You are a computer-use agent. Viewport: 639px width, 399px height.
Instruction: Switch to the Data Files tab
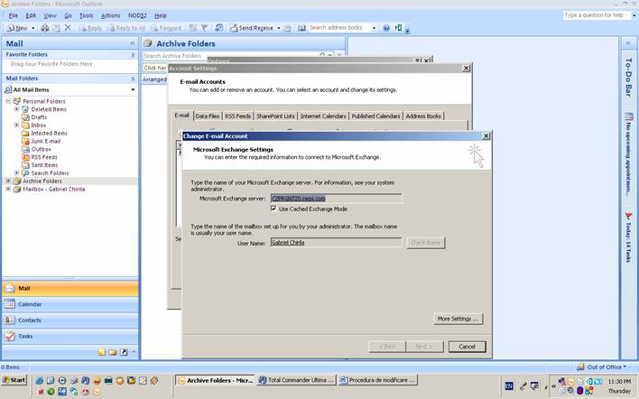click(x=207, y=116)
